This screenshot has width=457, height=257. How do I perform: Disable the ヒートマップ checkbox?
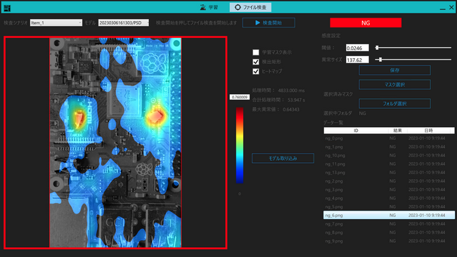tap(256, 72)
